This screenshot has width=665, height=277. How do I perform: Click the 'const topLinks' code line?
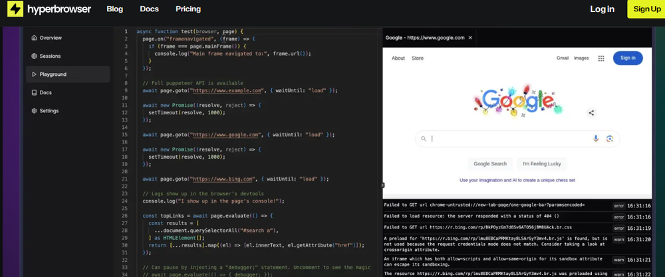(x=207, y=216)
